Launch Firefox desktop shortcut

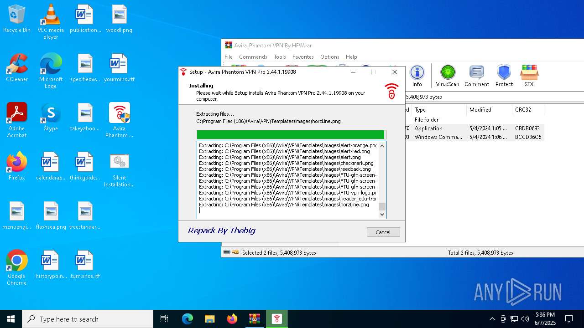pos(17,167)
